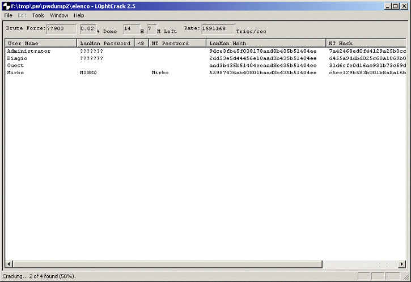This screenshot has width=411, height=282.
Task: Click the greyed-out Edit menu
Action: 22,15
